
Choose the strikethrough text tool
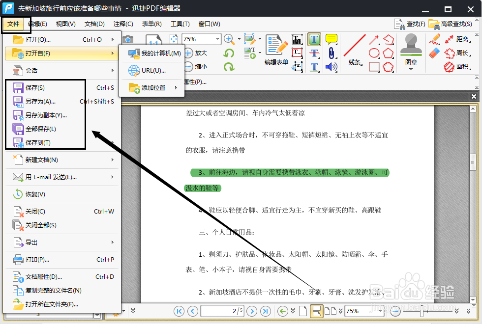pos(314,53)
